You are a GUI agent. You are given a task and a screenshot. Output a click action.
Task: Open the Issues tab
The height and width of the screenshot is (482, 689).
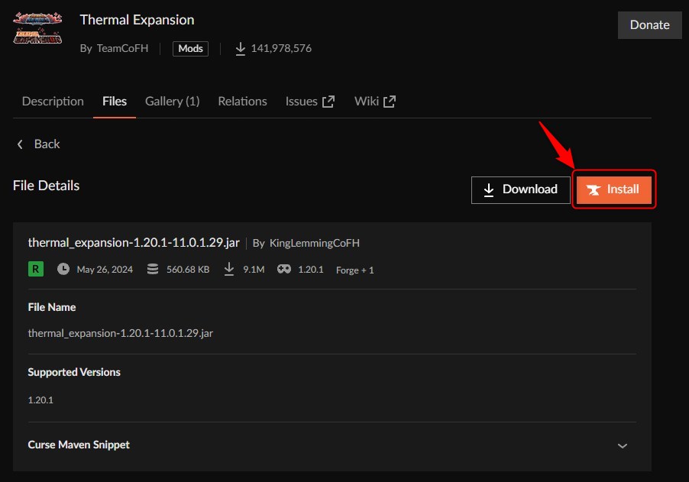point(310,102)
